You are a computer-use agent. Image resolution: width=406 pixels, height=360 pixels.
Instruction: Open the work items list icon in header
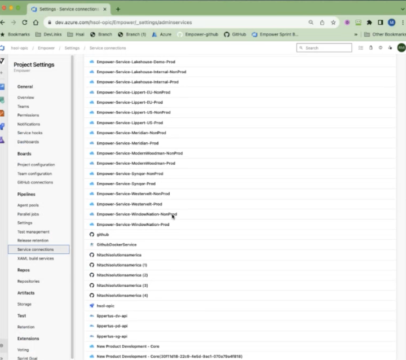click(x=361, y=48)
